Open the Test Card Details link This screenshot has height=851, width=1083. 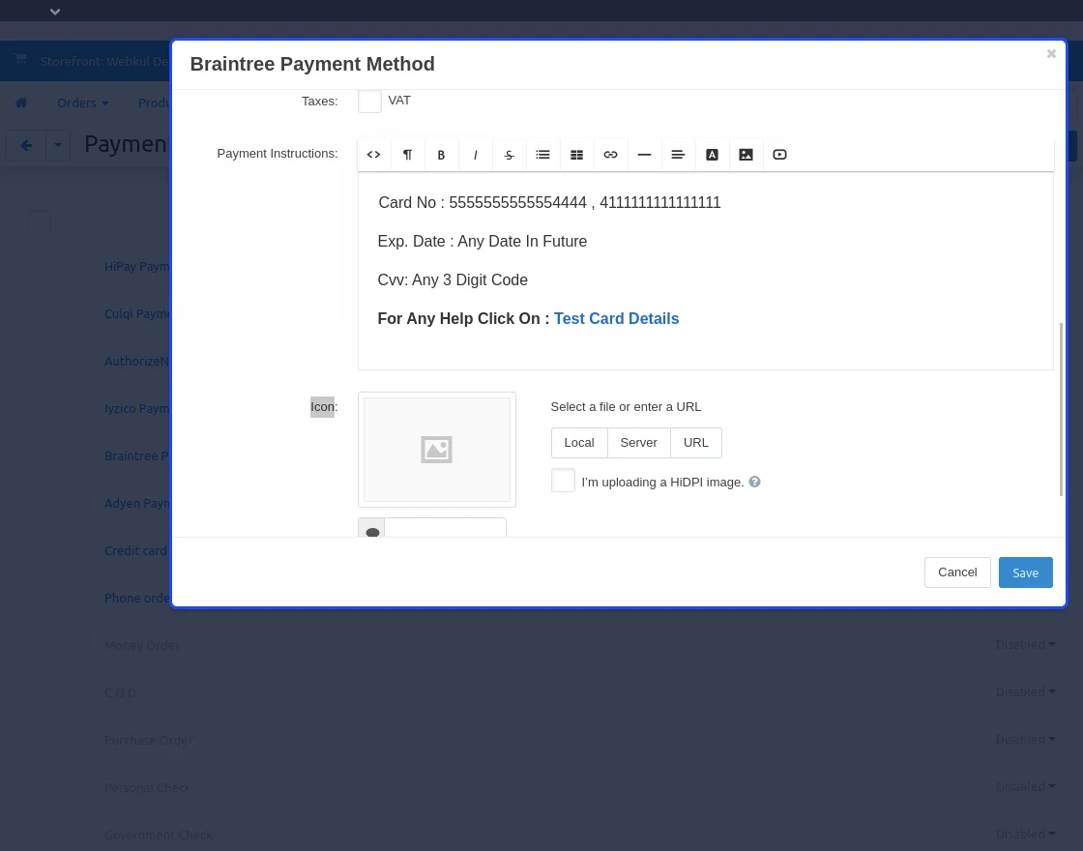pos(616,318)
